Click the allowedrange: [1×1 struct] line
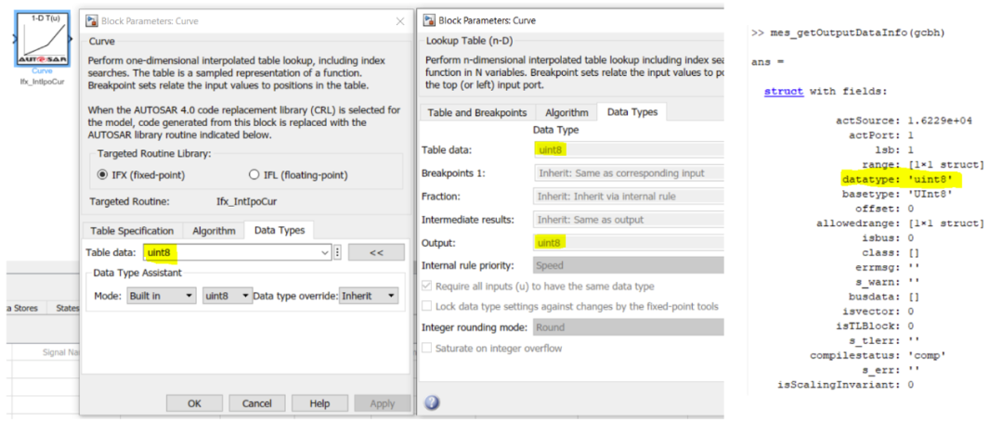 point(900,223)
